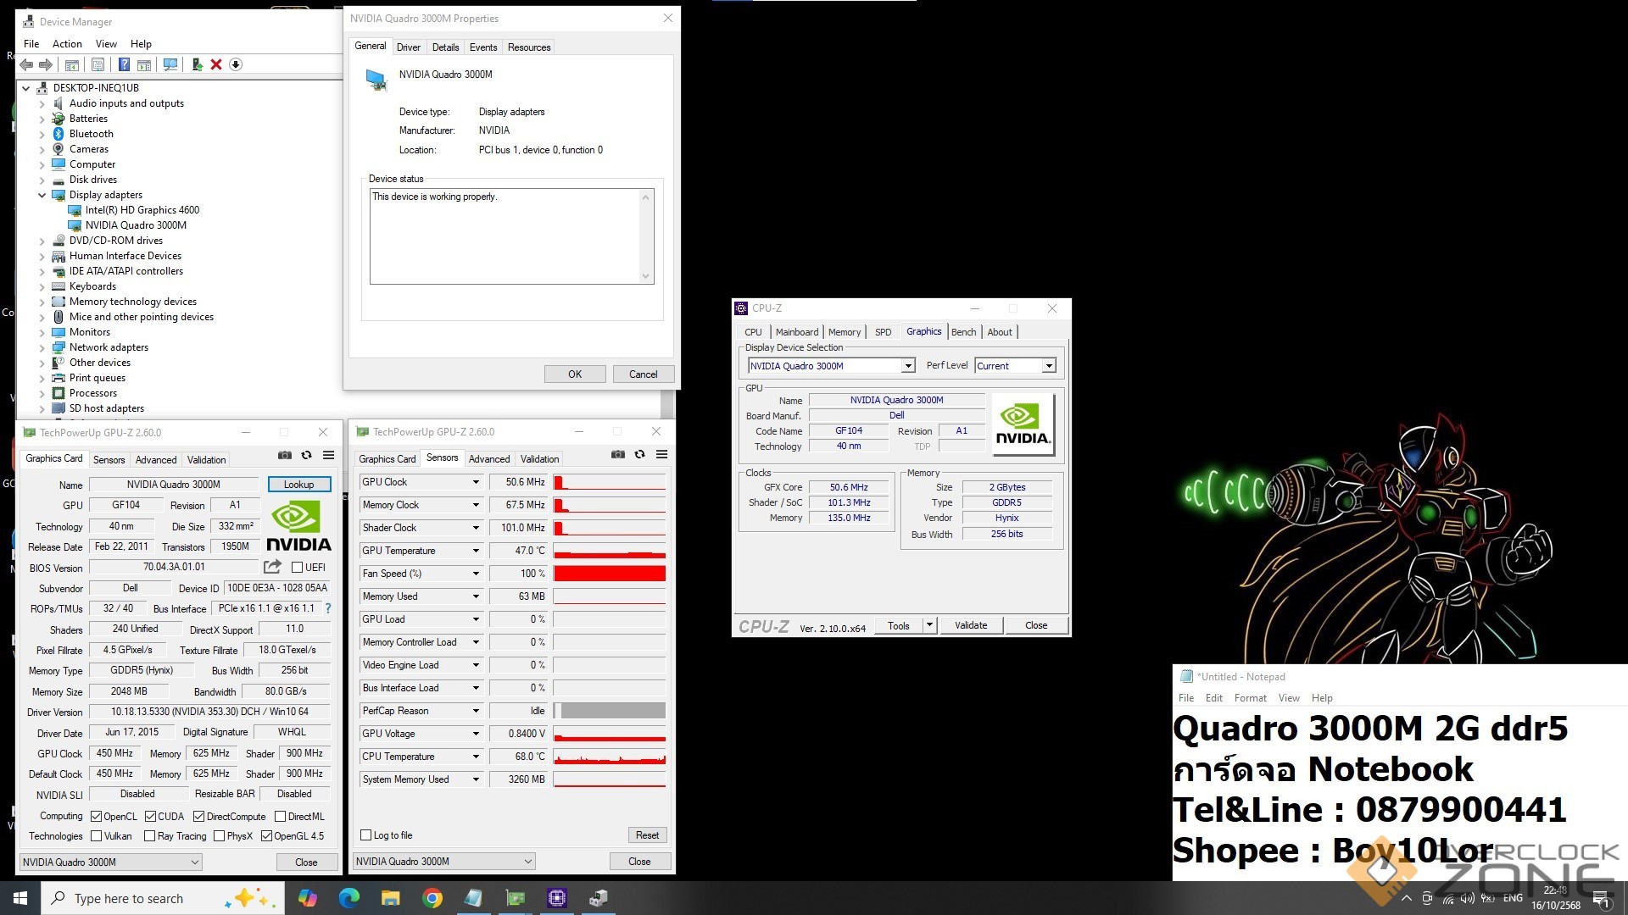
Task: Enable the UEFI checkbox
Action: coord(298,568)
